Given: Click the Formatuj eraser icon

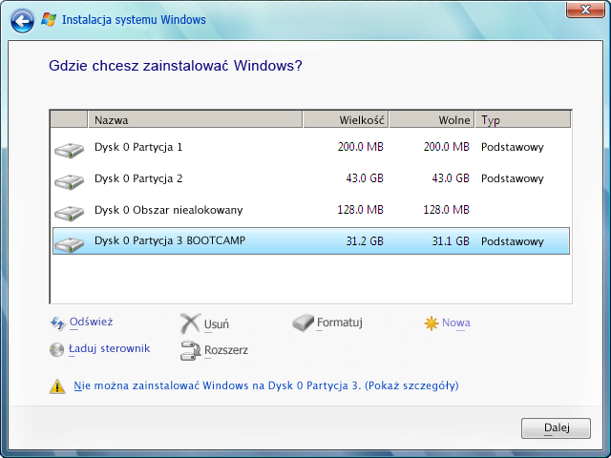Looking at the screenshot, I should click(x=304, y=323).
